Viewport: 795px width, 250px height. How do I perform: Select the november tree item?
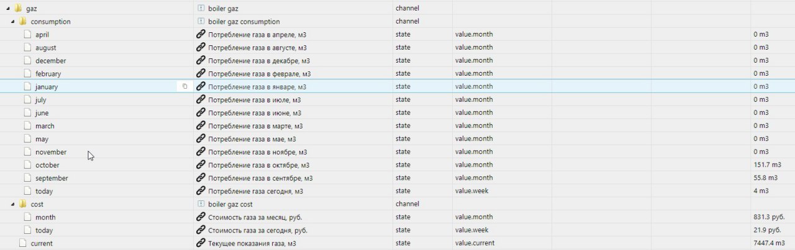point(51,152)
